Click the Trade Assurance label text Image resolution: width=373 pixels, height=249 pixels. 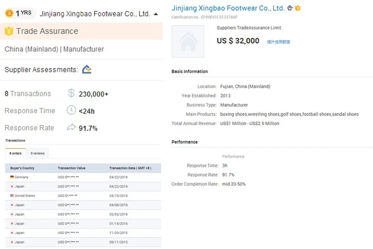[x=47, y=31]
